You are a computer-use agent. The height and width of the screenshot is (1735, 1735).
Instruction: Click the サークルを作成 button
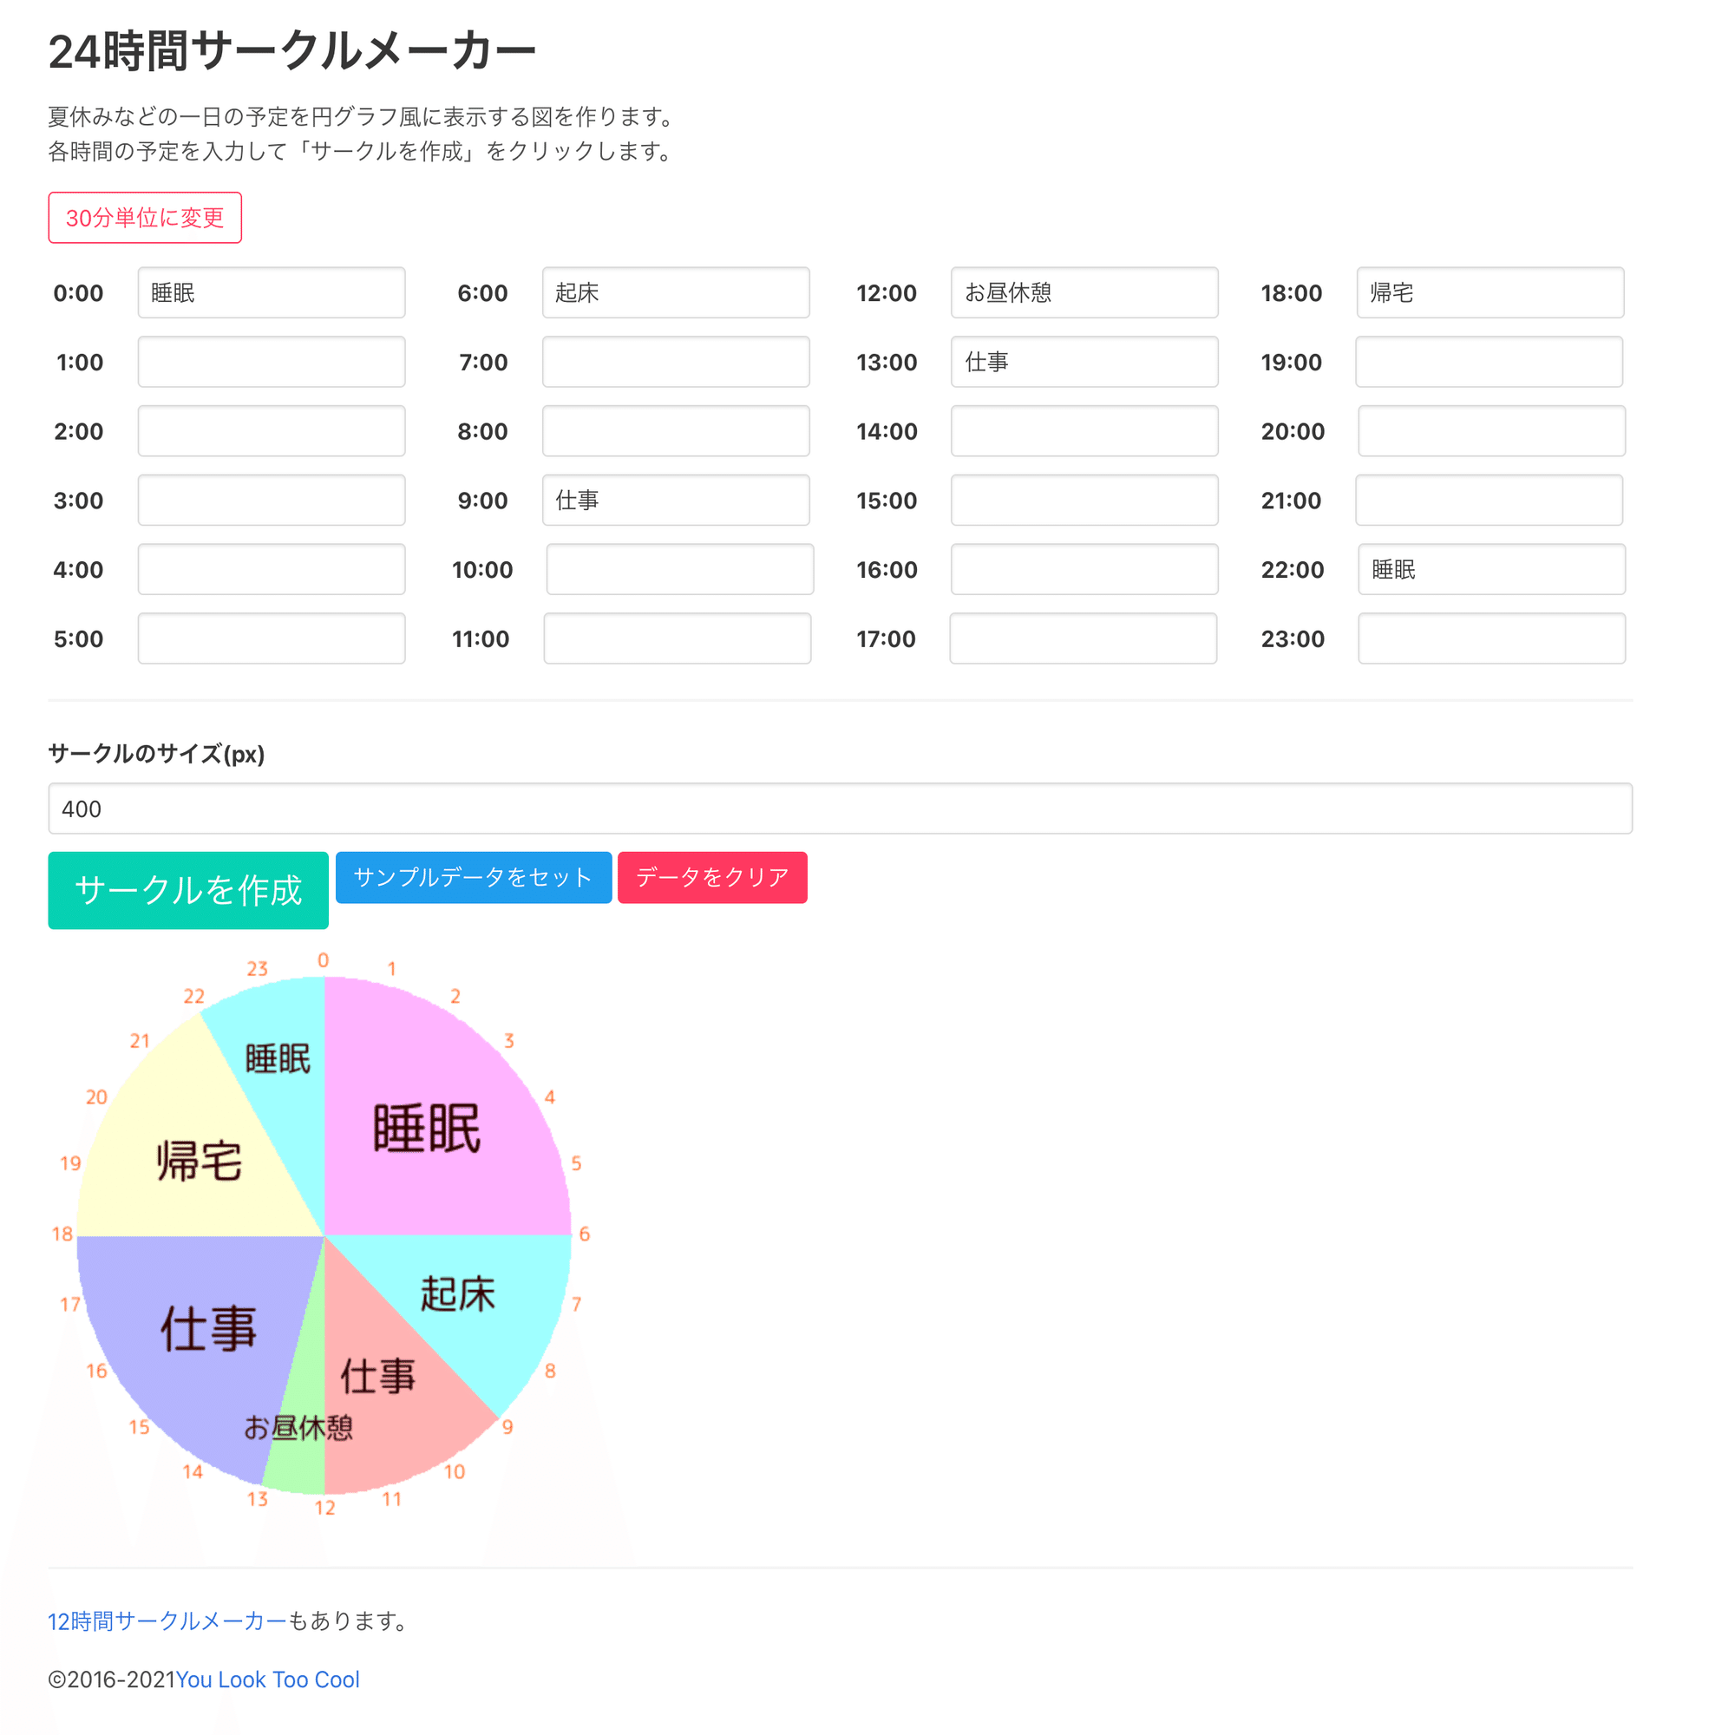pos(187,890)
